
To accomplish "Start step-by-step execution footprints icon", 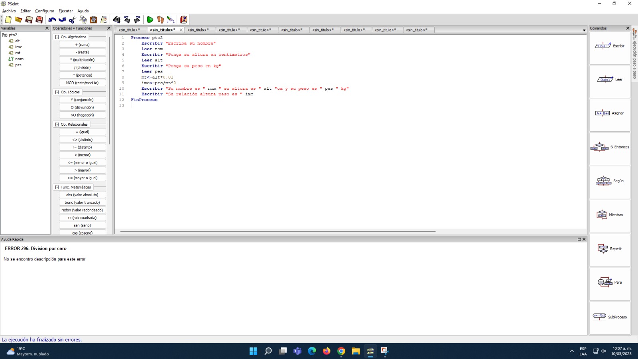I will (160, 20).
